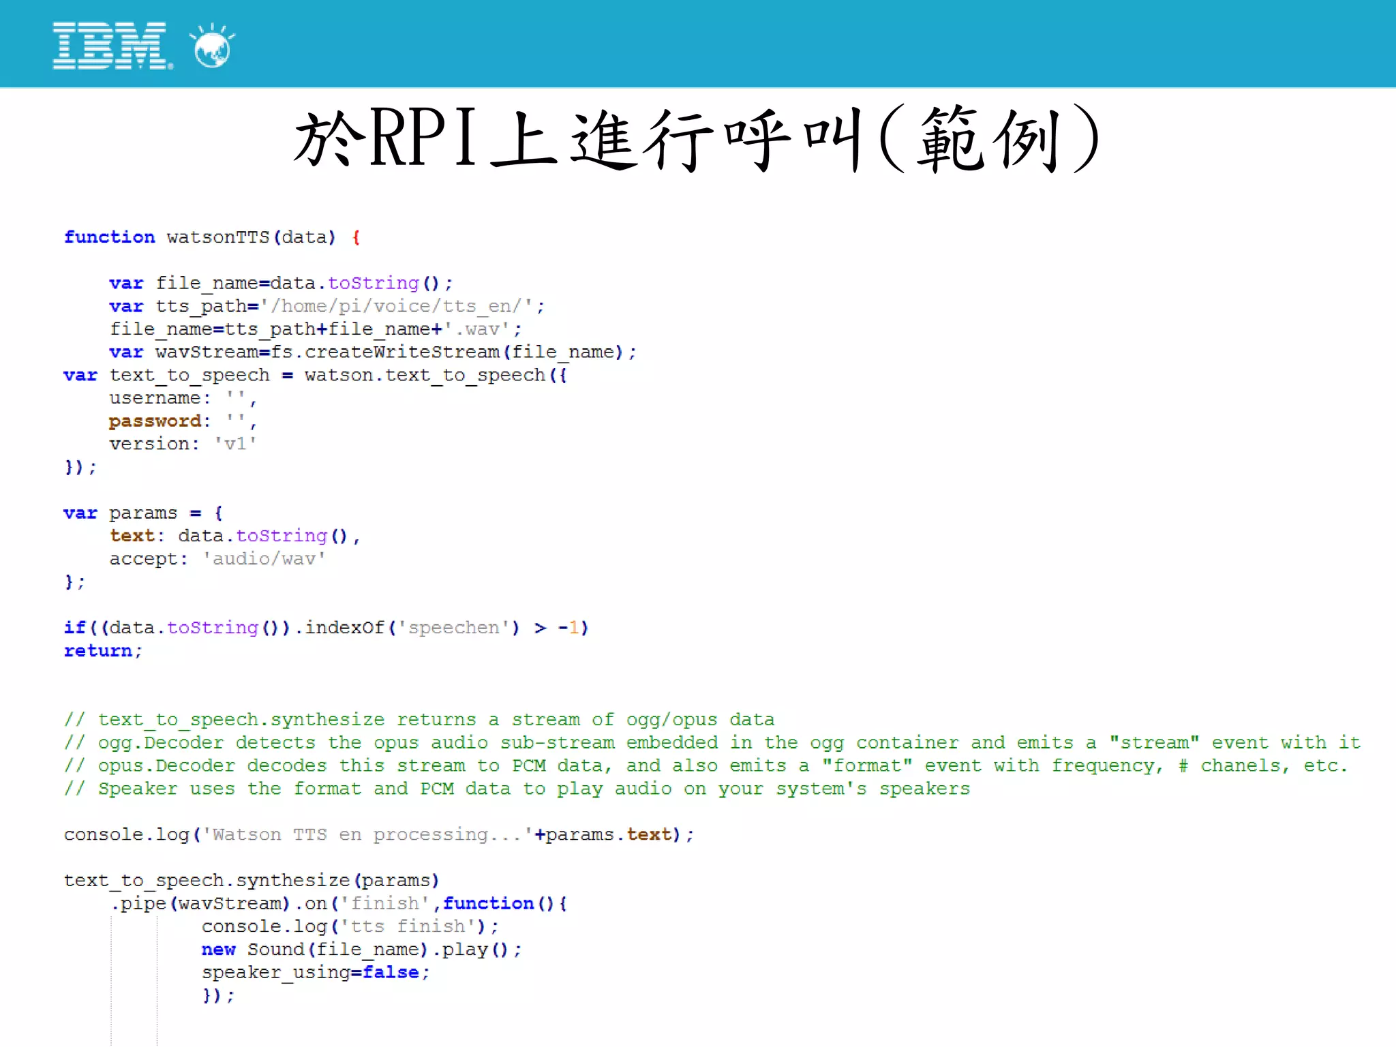
Task: Click the tts_path '/home/pi/voice/tts_en/' line
Action: pyautogui.click(x=327, y=307)
